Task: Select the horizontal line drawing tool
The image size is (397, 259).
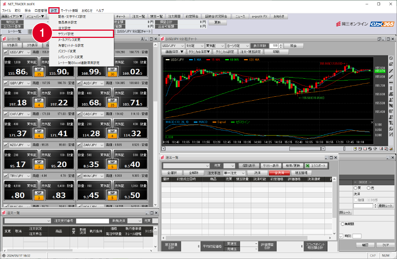Action: click(x=391, y=82)
